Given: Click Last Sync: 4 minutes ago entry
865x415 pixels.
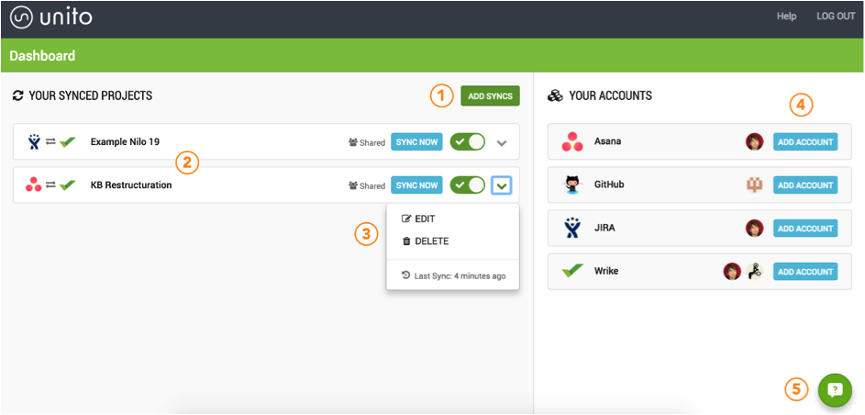Looking at the screenshot, I should tap(453, 275).
